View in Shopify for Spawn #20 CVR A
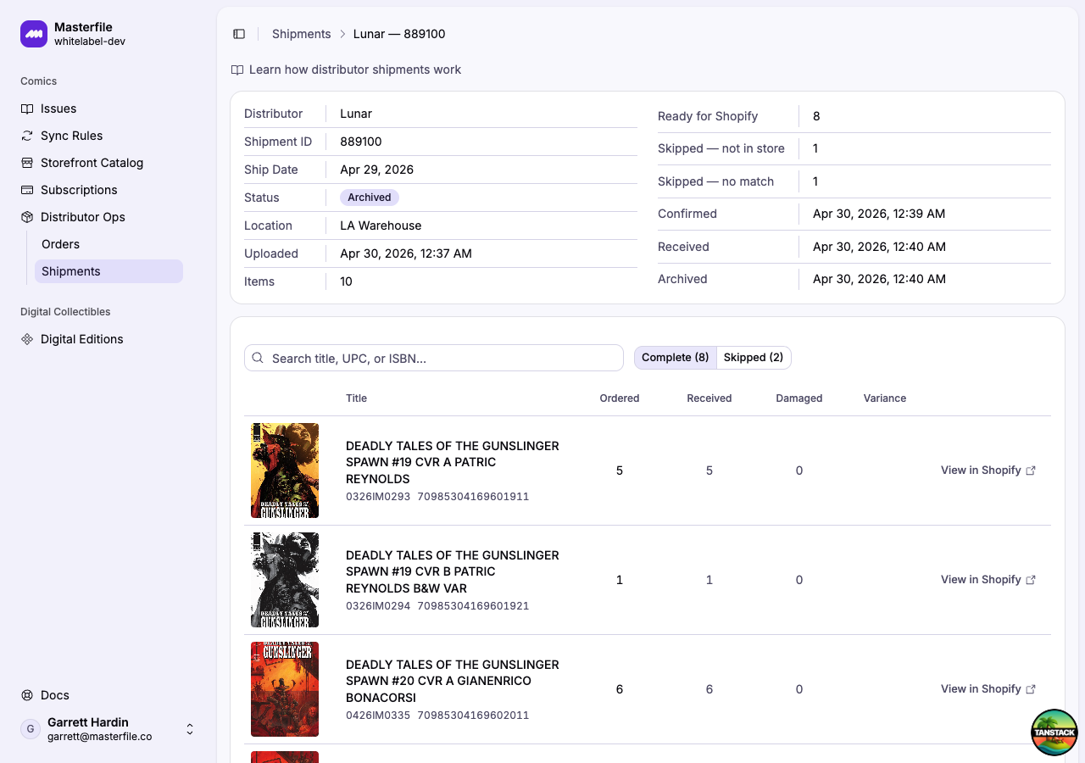Viewport: 1085px width, 763px height. (x=988, y=689)
